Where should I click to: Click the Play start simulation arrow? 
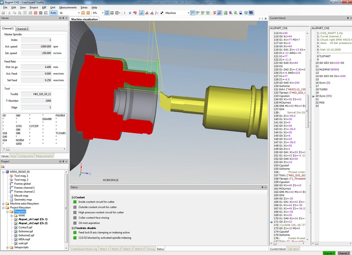pos(125,13)
